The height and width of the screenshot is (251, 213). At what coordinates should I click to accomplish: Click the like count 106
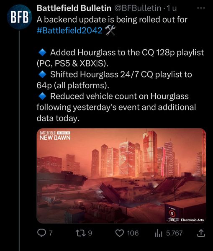(x=133, y=233)
